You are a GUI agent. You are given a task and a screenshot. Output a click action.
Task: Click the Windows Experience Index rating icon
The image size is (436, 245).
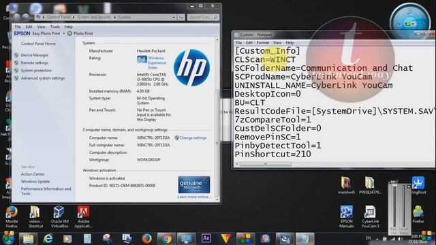point(142,59)
